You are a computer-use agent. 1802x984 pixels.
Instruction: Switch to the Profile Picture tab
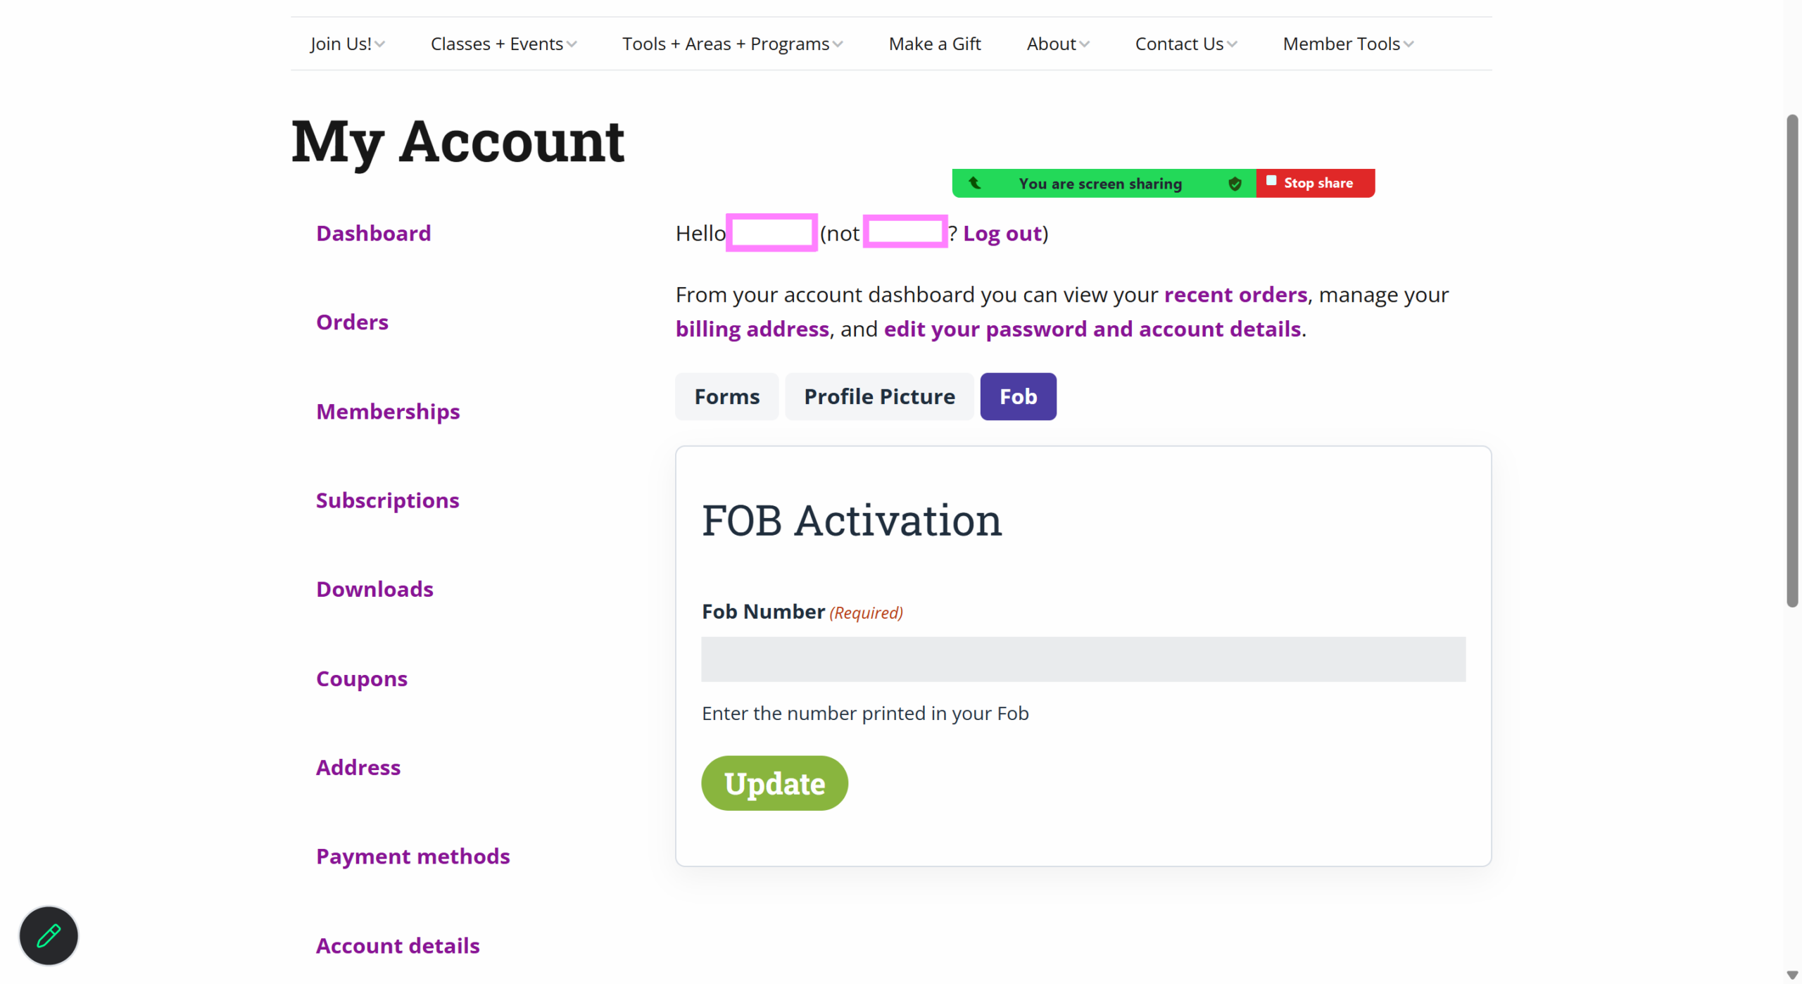[x=879, y=396]
